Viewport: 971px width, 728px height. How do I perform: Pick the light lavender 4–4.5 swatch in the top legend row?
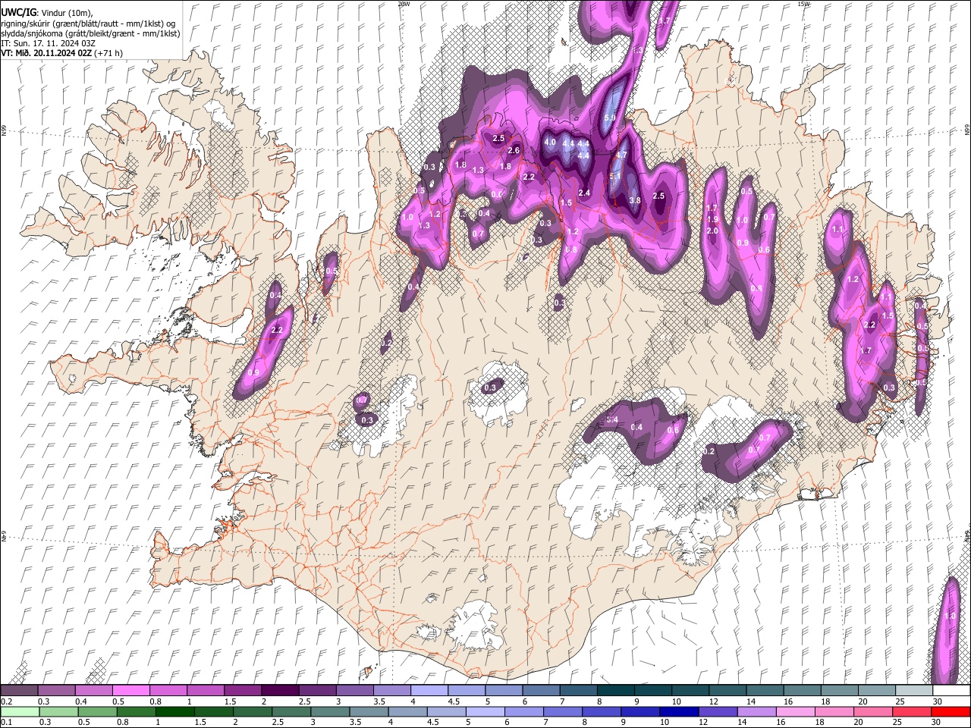click(x=428, y=690)
